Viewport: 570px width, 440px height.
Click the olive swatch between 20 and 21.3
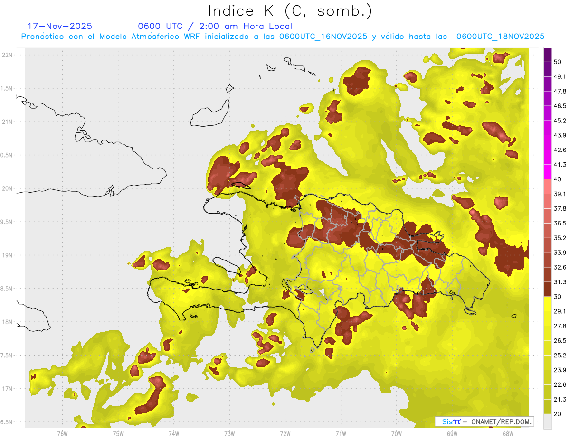coord(548,406)
